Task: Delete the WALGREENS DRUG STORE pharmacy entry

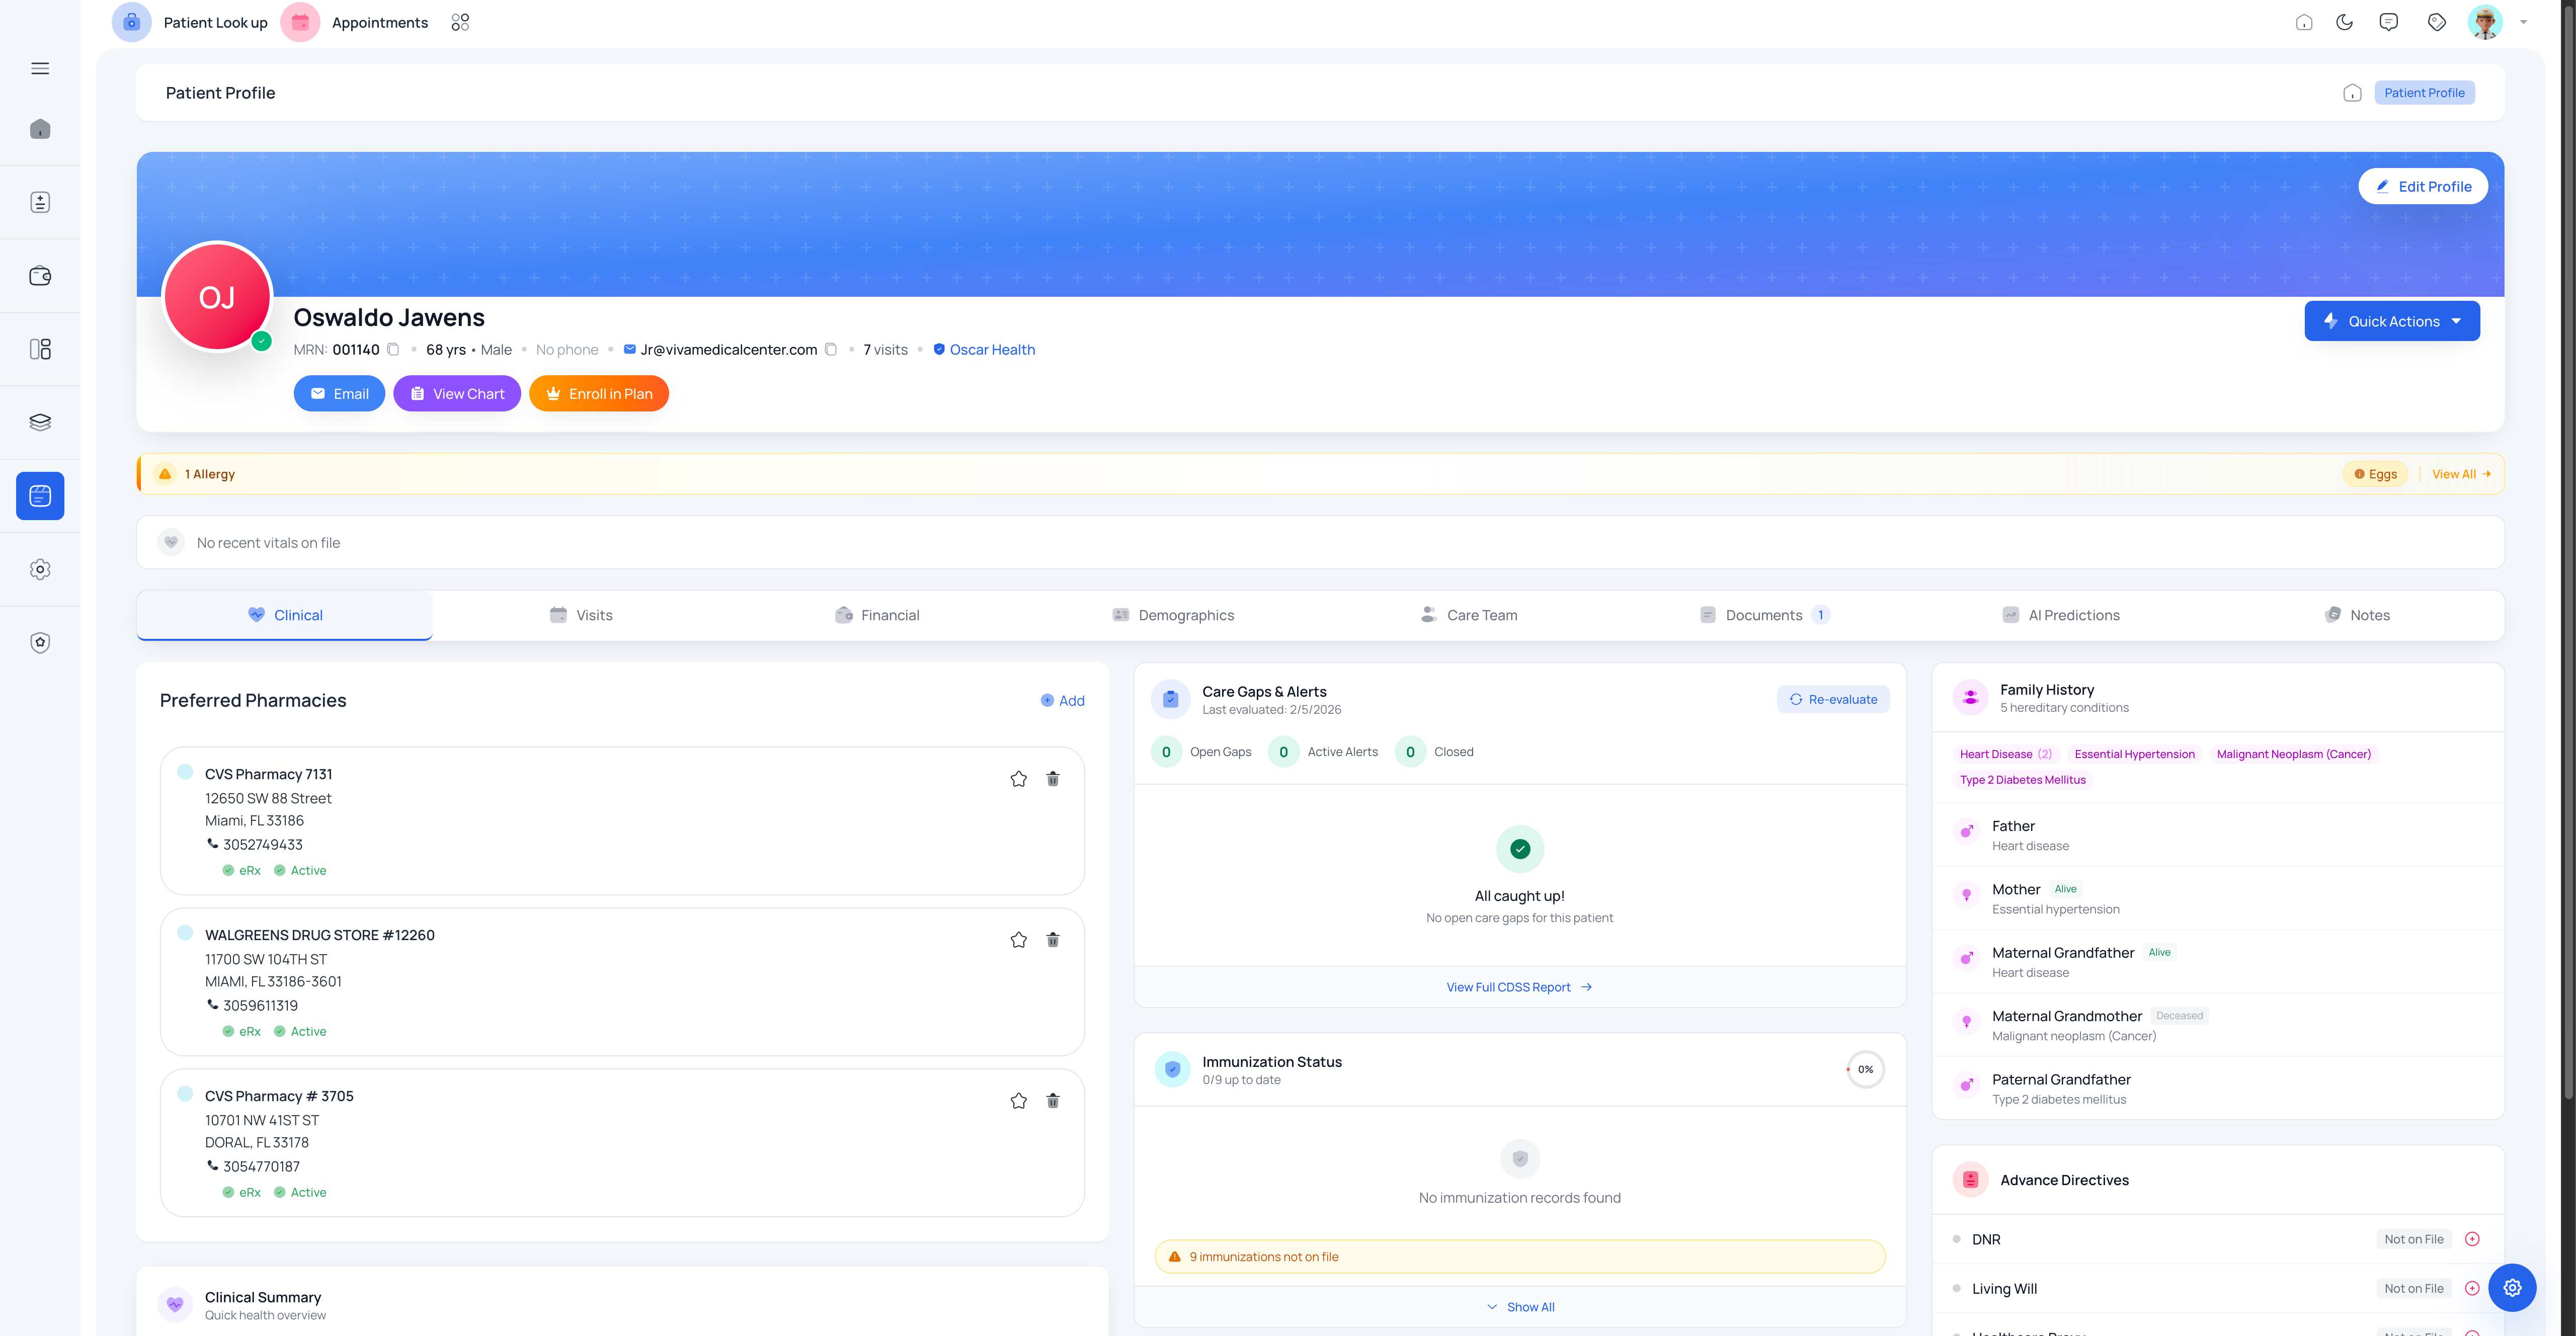Action: (x=1052, y=939)
